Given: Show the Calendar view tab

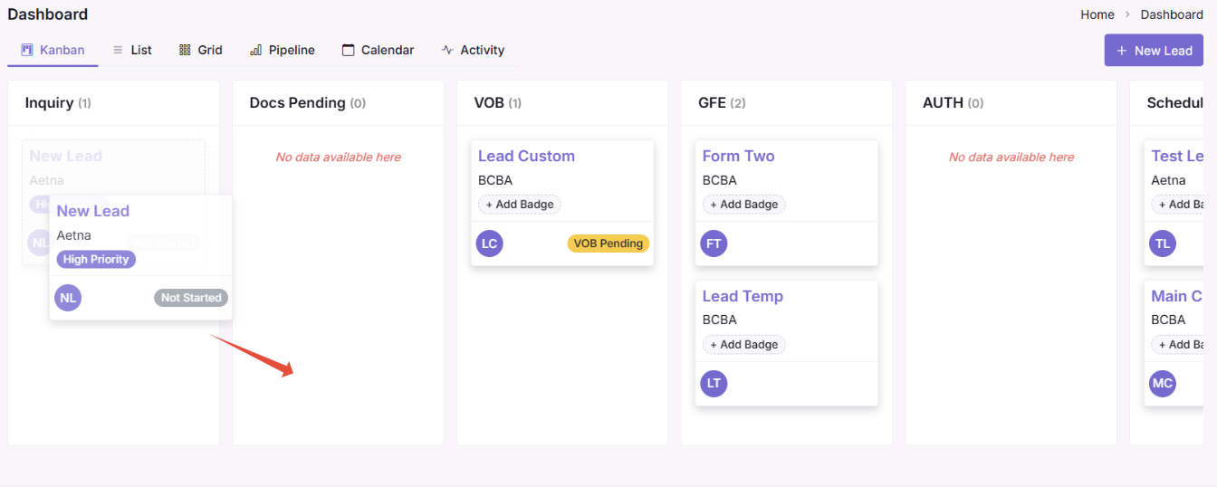Looking at the screenshot, I should [379, 50].
